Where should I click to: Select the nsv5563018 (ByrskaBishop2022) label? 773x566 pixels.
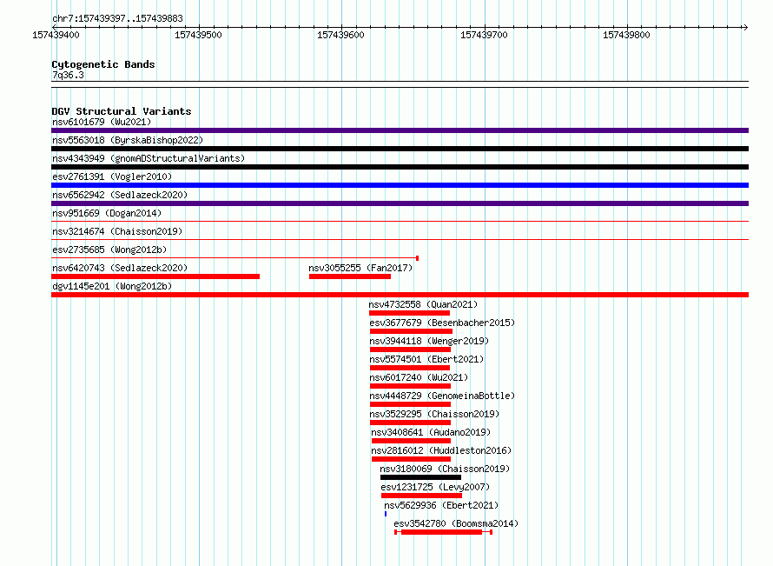(128, 140)
